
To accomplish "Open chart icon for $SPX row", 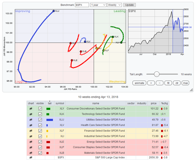I will point(31,158).
